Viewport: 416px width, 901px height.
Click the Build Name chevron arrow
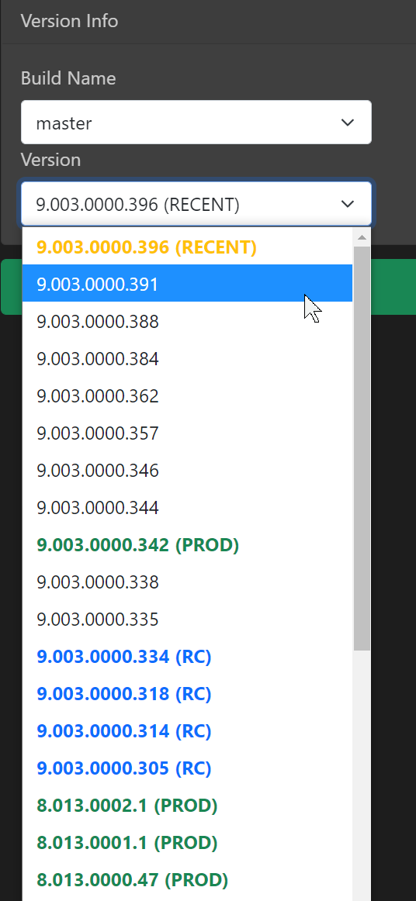point(348,123)
